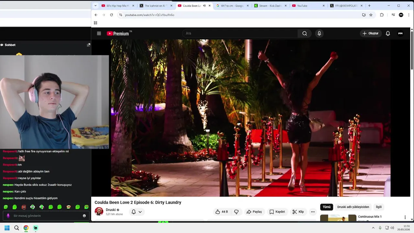Open more actions three-dot menu under video
The height and width of the screenshot is (233, 414).
coord(313,212)
